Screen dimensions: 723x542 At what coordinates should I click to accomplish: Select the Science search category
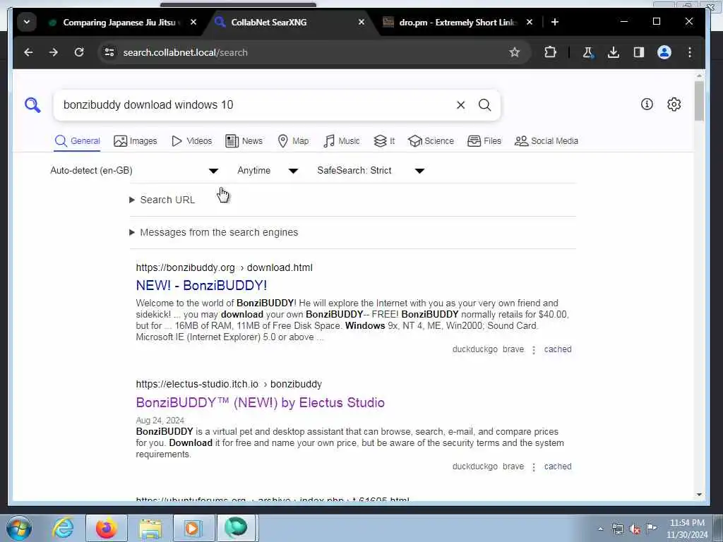click(x=431, y=141)
